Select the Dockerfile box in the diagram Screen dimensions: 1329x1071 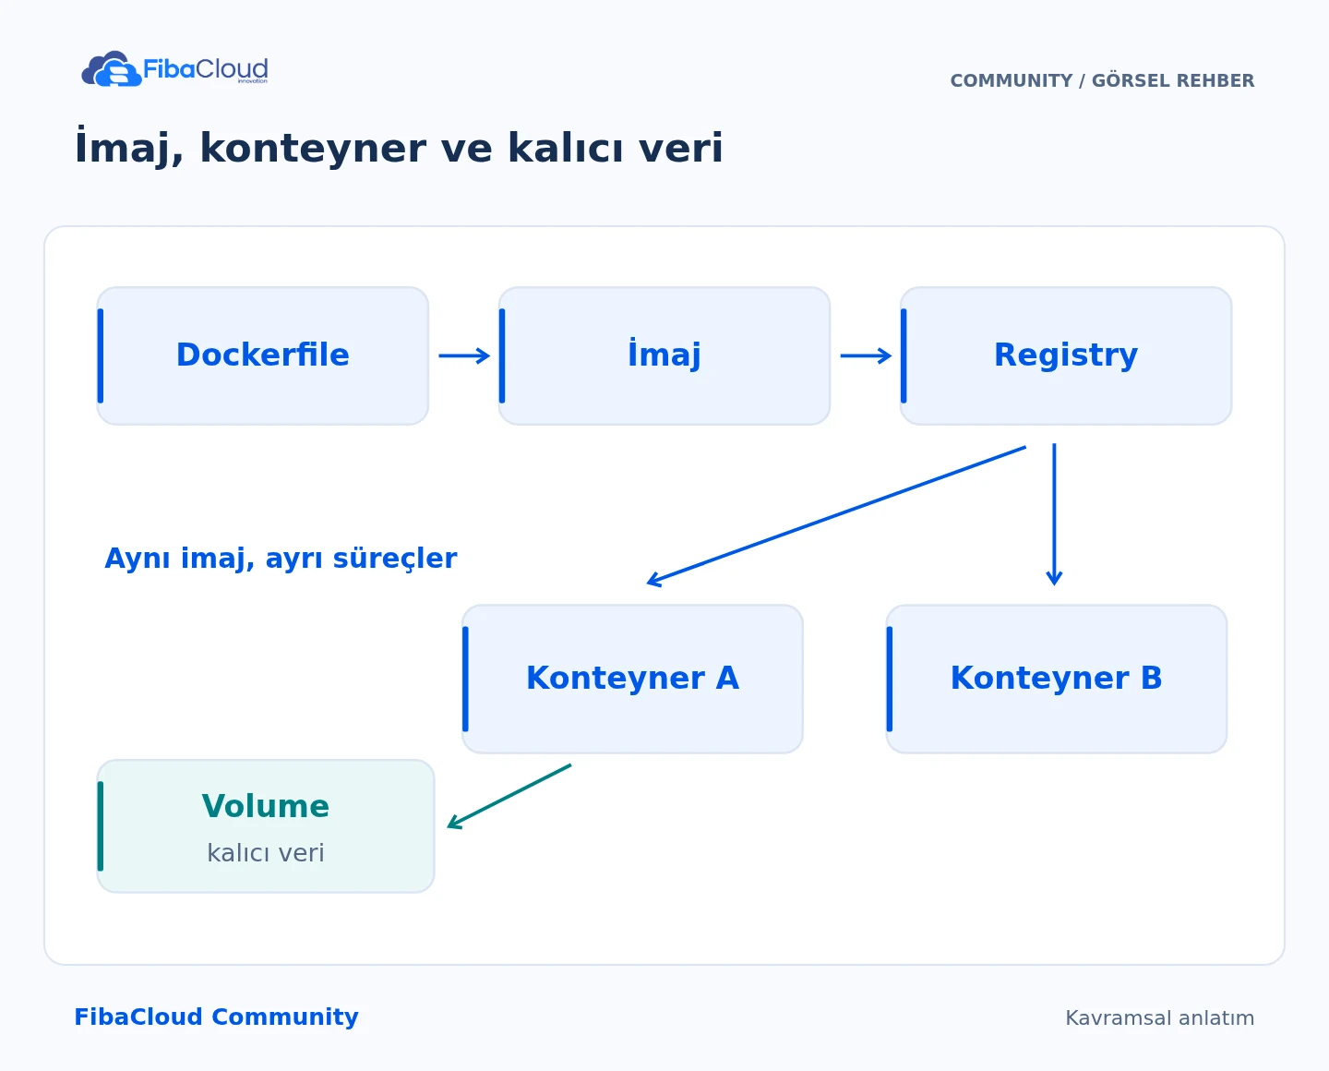pyautogui.click(x=263, y=355)
